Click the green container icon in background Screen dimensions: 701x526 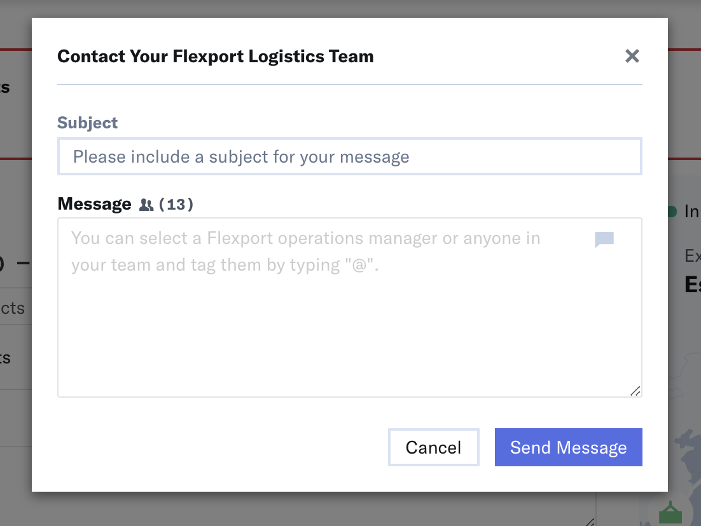click(x=670, y=513)
